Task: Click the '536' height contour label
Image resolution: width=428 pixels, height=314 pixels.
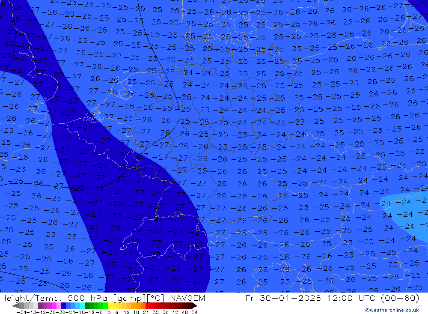Action: pyautogui.click(x=77, y=188)
